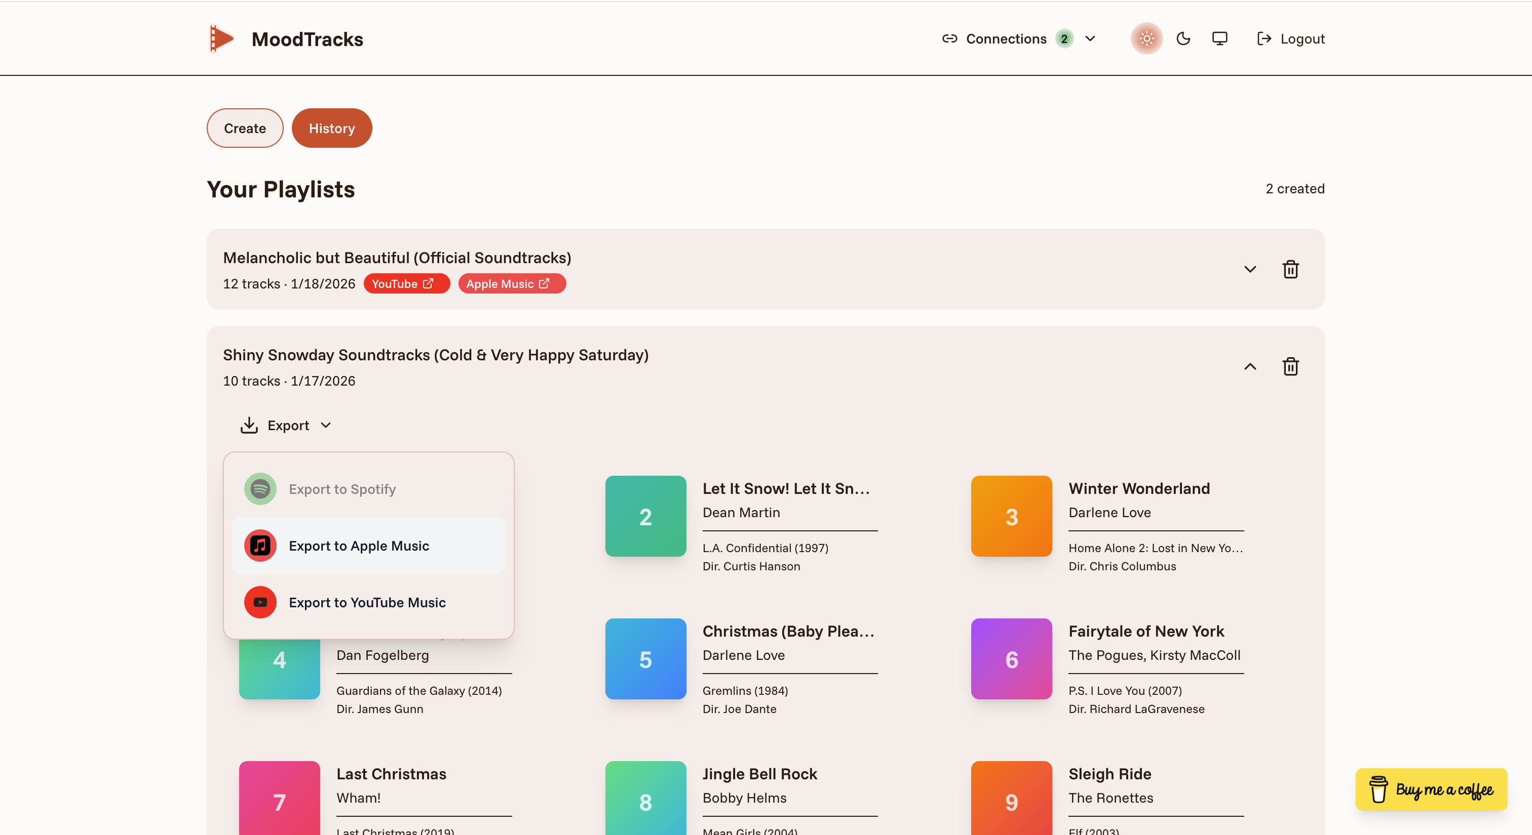Select the system theme monitor icon
The image size is (1532, 835).
(x=1220, y=38)
